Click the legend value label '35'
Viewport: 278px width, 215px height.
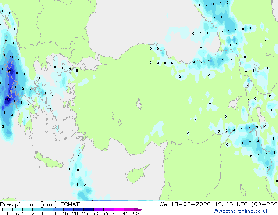(x=105, y=213)
